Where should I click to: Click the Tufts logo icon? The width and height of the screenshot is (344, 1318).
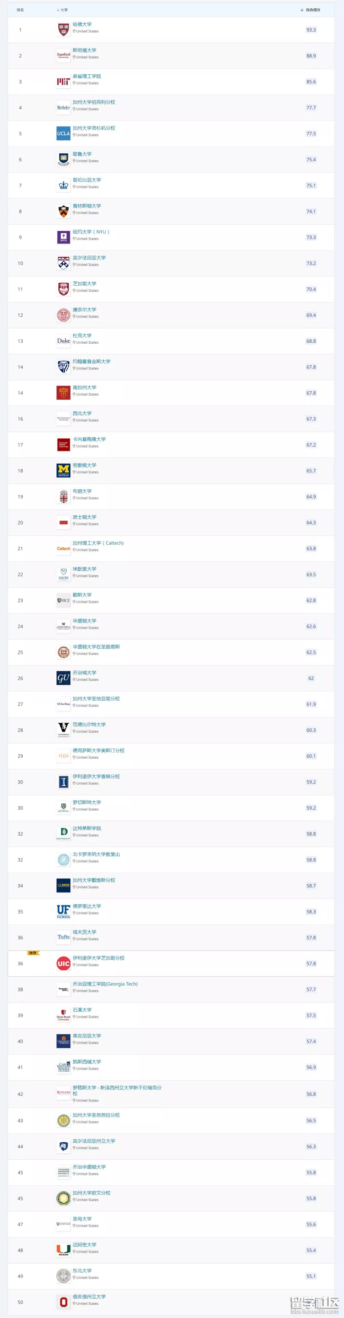63,937
